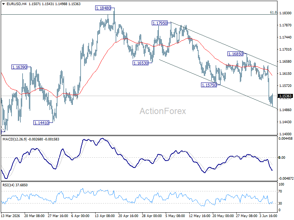Select the current price tag 1.15363
Viewport: 294px width, 220px height.
285,96
